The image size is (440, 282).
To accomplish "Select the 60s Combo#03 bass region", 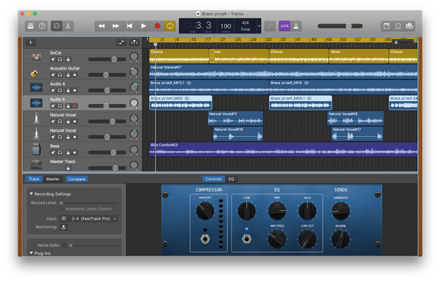I will (x=283, y=149).
